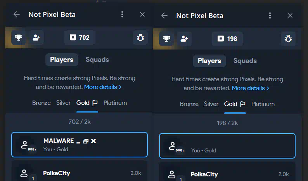
Task: Go back using right panel's arrow icon
Action: (x=164, y=15)
